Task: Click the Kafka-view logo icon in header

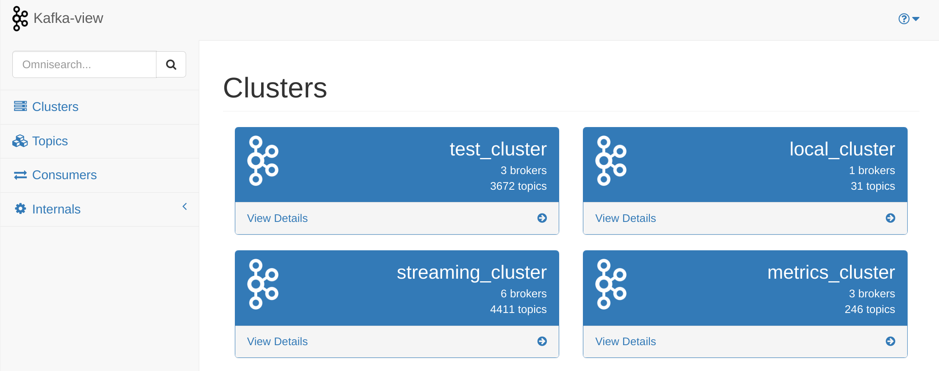Action: [x=20, y=19]
